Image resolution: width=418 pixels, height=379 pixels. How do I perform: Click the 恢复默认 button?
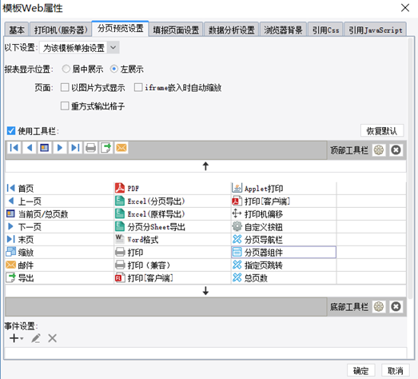pos(382,131)
